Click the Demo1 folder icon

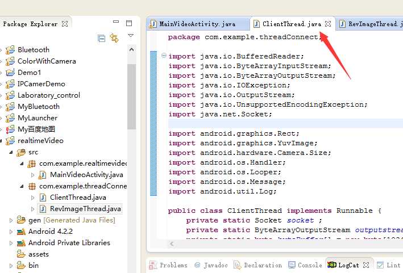[x=10, y=72]
